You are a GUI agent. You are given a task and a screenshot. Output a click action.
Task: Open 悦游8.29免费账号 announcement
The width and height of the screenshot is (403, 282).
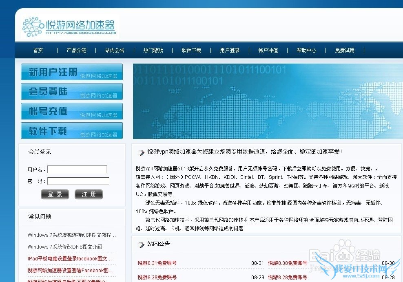[x=157, y=278]
